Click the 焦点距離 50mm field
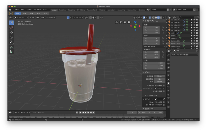The width and height of the screenshot is (207, 131). coord(159,76)
